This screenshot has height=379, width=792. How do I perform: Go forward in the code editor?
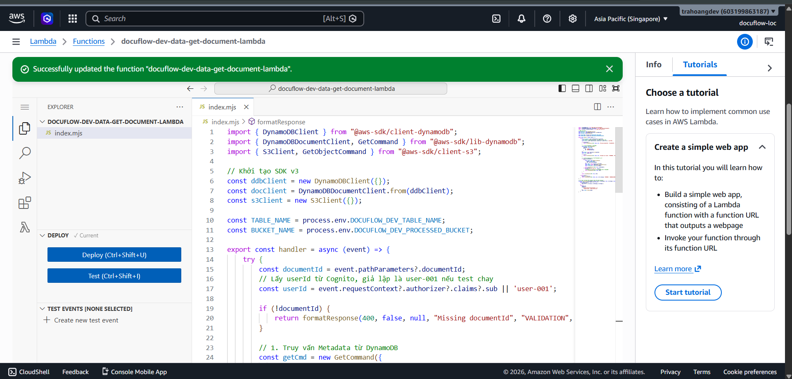[x=204, y=88]
